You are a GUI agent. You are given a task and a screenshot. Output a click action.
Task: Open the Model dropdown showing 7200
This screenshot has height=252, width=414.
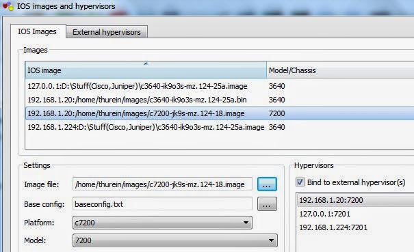(x=175, y=240)
